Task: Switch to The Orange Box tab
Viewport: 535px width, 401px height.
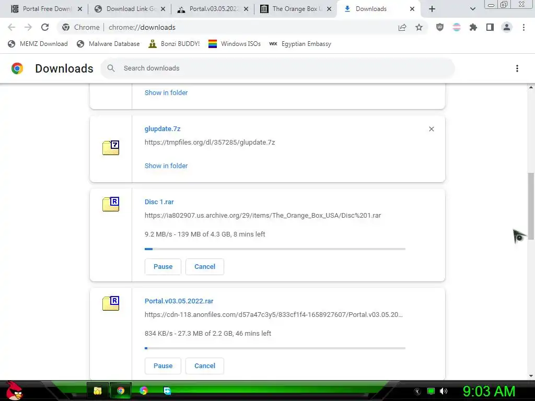Action: pos(296,9)
